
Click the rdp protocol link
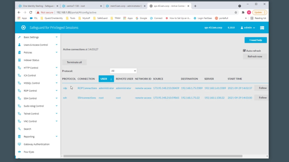coord(65,88)
